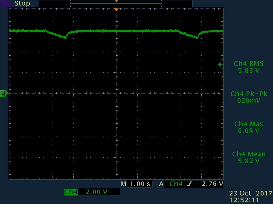Click the Stop acquisition status text
This screenshot has width=273, height=204.
(22, 3)
